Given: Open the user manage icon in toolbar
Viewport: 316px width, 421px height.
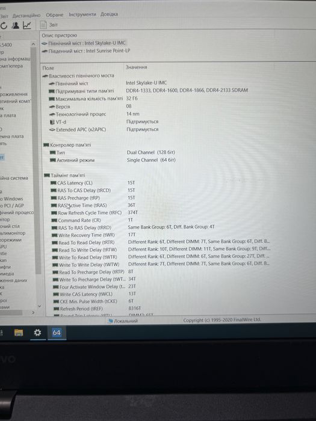Looking at the screenshot, I should pos(16,25).
